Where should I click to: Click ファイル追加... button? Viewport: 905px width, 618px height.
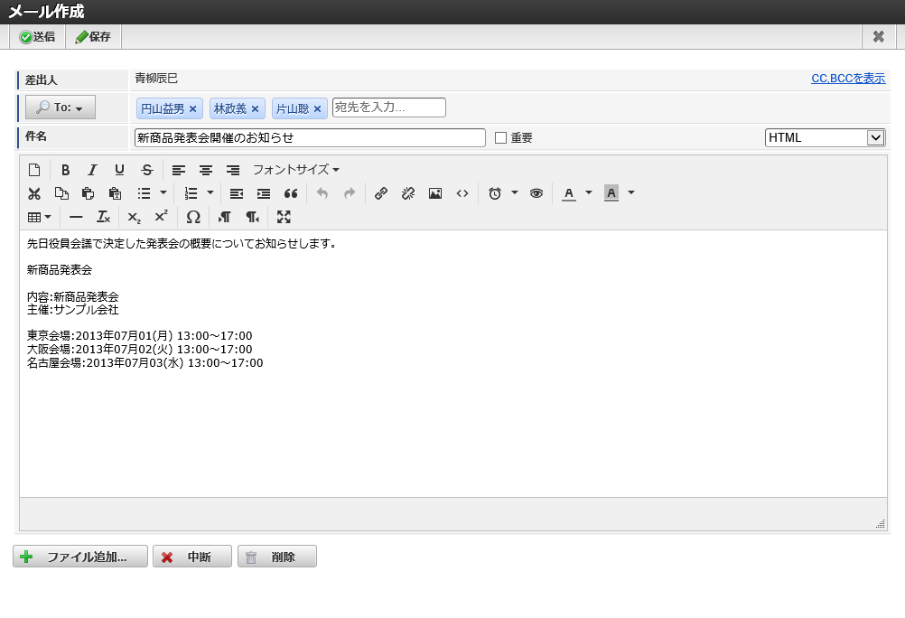(80, 557)
